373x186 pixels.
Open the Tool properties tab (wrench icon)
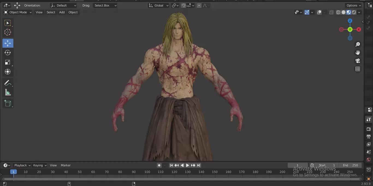[x=369, y=119]
